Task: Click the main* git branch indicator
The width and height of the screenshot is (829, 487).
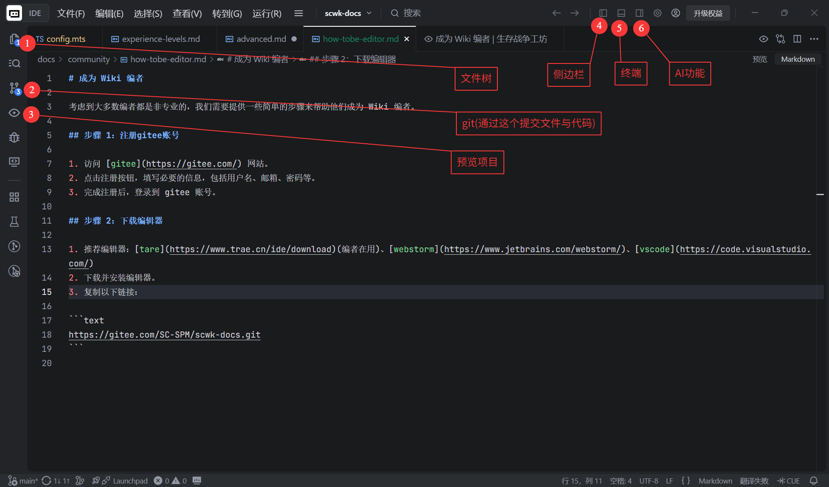Action: tap(23, 481)
